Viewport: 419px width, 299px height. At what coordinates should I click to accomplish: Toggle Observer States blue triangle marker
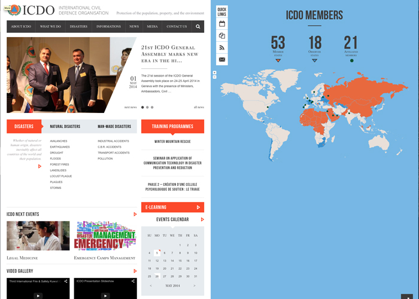coord(314,60)
